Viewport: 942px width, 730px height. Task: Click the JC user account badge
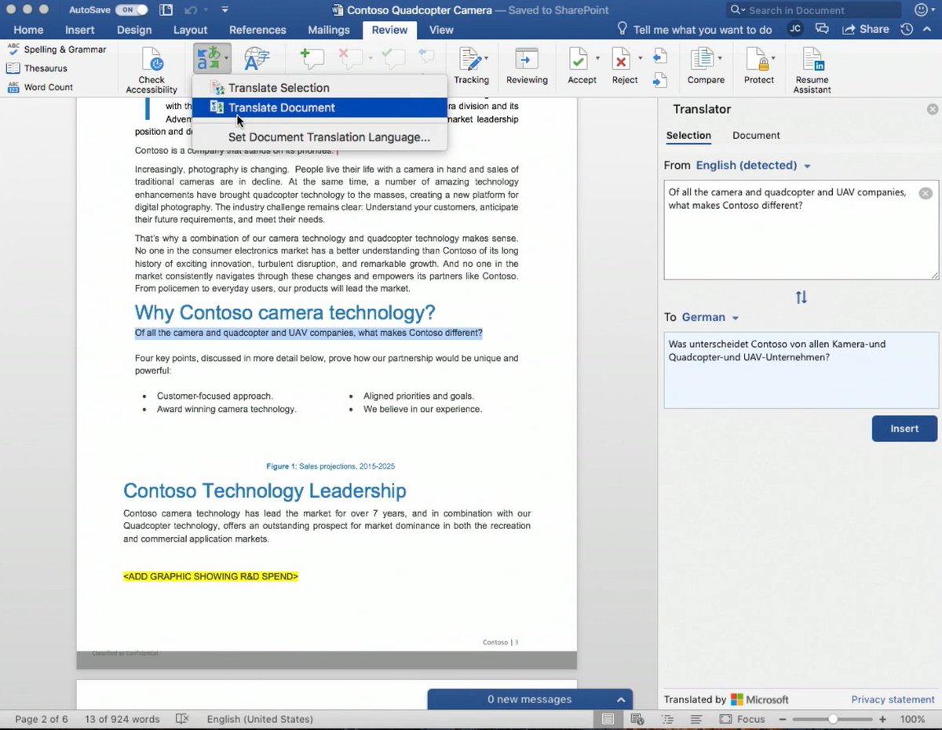coord(795,29)
